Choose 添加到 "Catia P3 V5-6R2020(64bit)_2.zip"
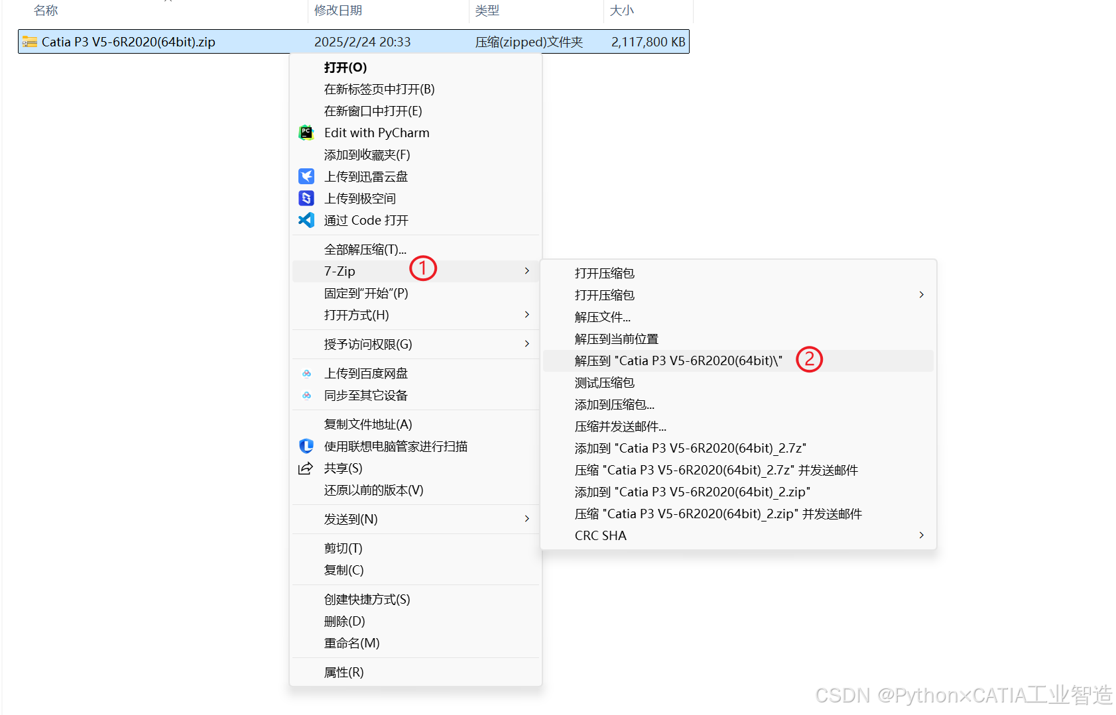Viewport: 1116px width, 715px height. [x=738, y=492]
